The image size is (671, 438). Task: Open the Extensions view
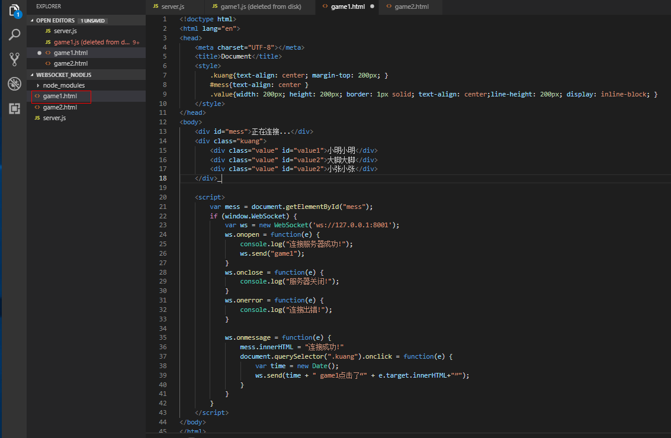coord(14,108)
